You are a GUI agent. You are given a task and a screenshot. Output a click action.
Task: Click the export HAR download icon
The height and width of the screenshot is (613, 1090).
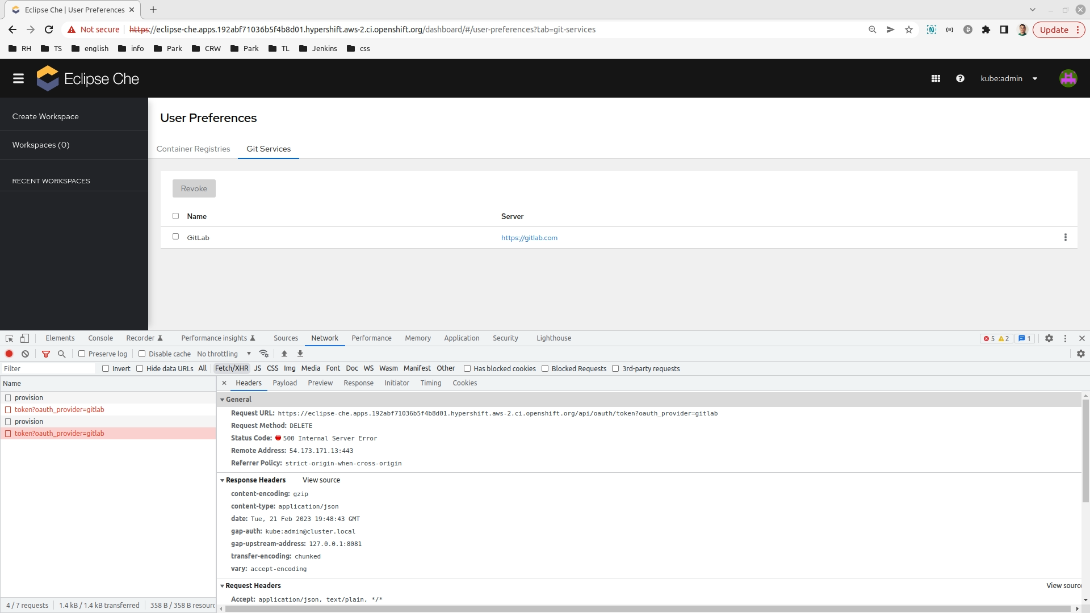point(300,354)
